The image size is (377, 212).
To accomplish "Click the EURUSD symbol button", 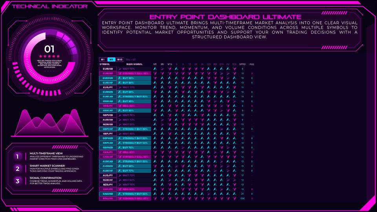I will 108,69.
